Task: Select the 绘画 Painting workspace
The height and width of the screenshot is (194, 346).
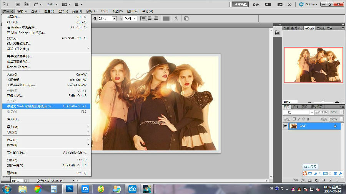Action: (x=268, y=4)
